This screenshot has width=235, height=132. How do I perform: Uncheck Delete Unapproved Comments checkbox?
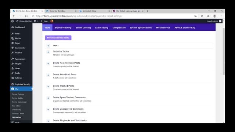[x=48, y=110]
